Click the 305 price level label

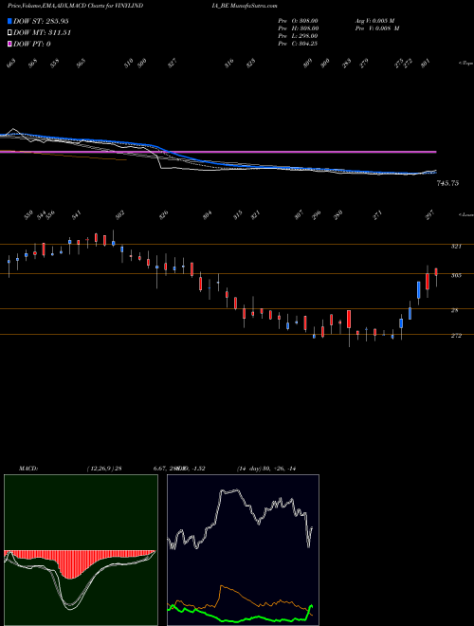click(456, 275)
